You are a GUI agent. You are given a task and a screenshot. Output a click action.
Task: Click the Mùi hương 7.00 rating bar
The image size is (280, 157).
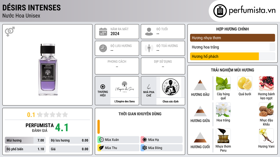click(25, 140)
